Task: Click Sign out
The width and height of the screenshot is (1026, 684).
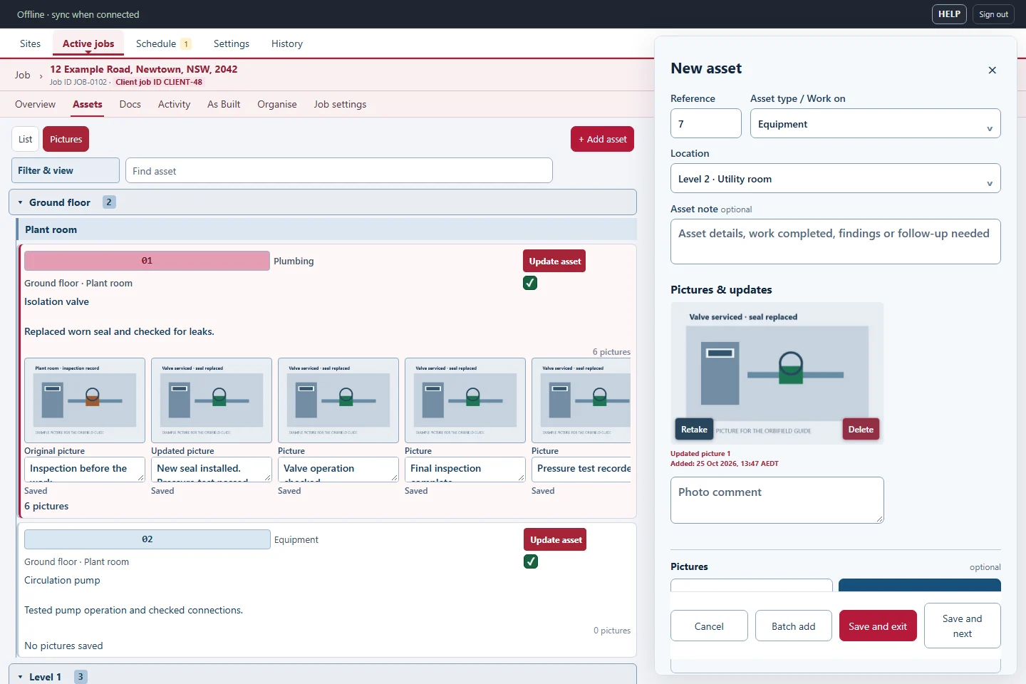Action: [x=993, y=14]
